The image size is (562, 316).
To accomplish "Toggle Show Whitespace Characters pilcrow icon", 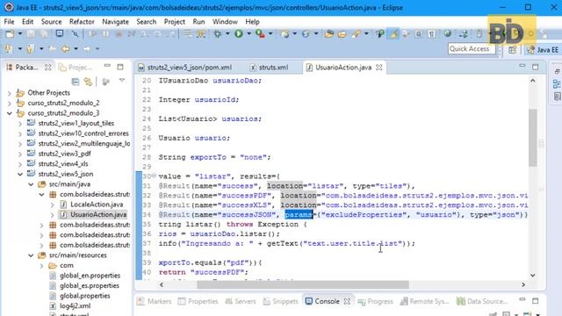I will coord(431,34).
